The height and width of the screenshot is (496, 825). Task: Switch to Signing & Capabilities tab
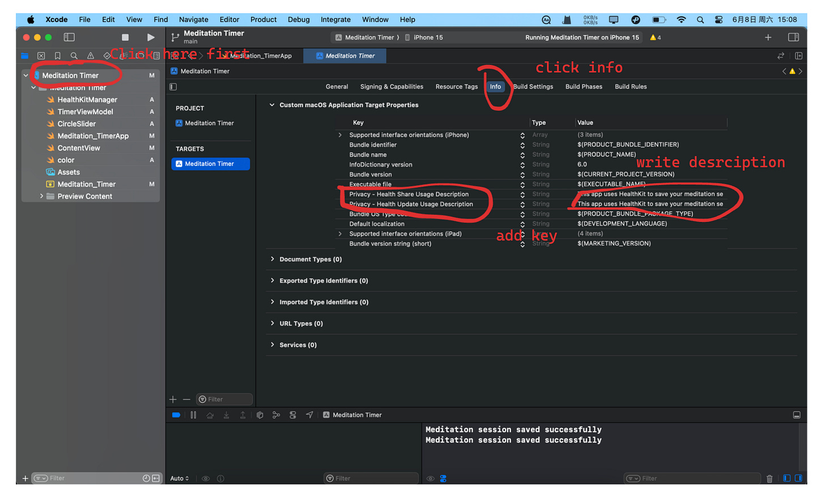point(392,87)
